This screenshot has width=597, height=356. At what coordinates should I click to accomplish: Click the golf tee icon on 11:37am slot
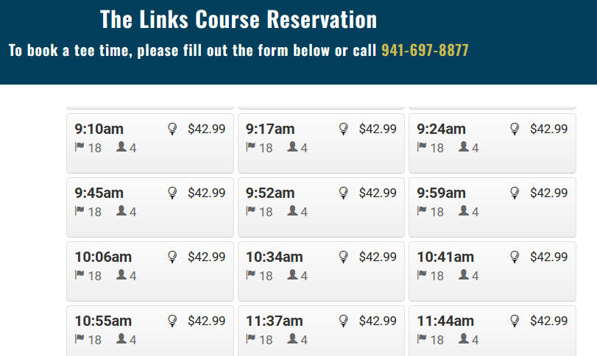click(343, 321)
